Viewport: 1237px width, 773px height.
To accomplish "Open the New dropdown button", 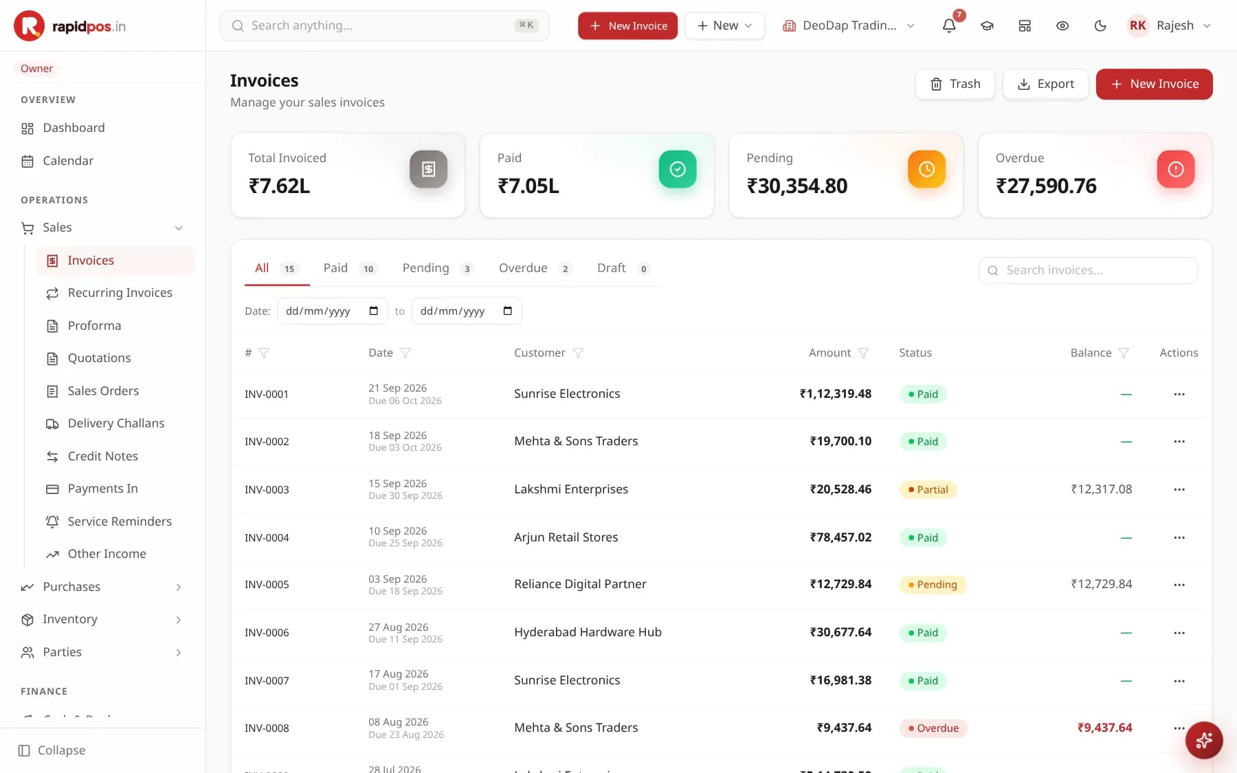I will point(724,25).
